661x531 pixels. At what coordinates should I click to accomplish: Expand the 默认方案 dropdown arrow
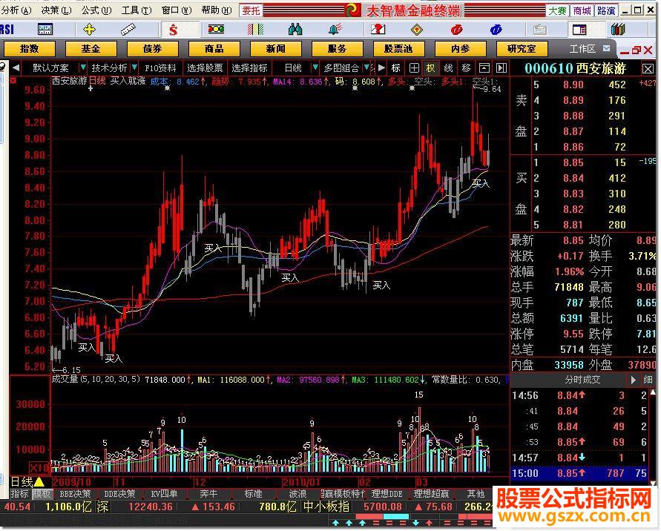pyautogui.click(x=83, y=67)
